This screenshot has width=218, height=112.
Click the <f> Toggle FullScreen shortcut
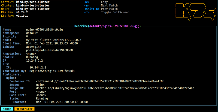(x=107, y=12)
